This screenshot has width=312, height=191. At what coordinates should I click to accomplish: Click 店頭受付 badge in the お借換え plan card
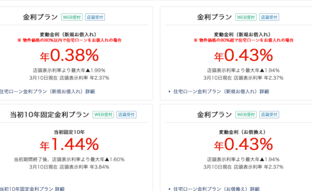pos(269,115)
